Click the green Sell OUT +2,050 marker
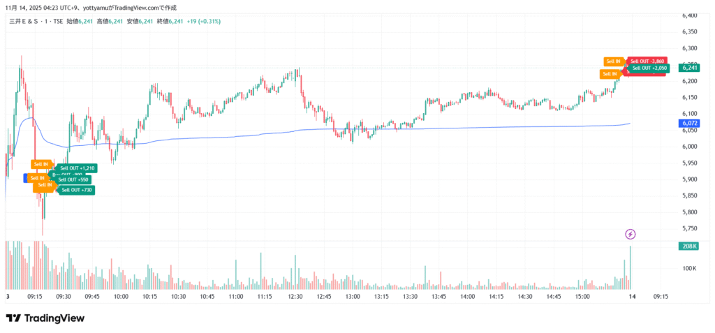This screenshot has height=333, width=715. (650, 68)
